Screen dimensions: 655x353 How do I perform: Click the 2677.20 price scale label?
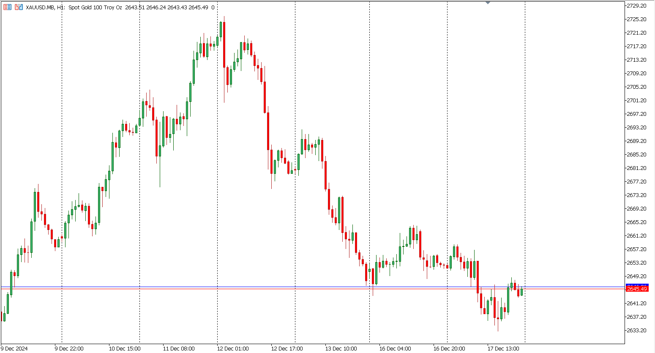(637, 181)
